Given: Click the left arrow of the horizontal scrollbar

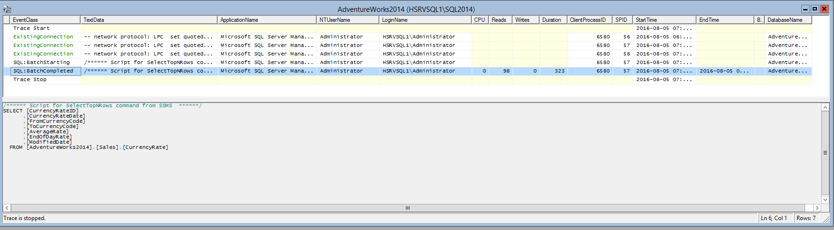Looking at the screenshot, I should tap(7, 208).
